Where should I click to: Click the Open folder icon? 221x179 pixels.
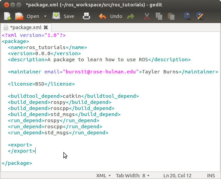(19, 16)
